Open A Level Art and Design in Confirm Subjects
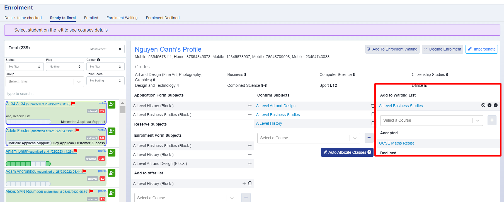The height and width of the screenshot is (202, 504). pyautogui.click(x=276, y=106)
